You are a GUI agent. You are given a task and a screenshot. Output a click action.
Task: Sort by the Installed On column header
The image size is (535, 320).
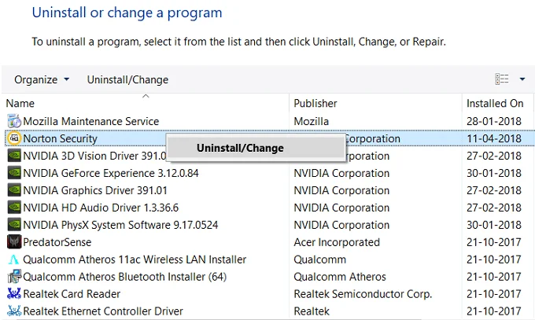[x=495, y=103]
